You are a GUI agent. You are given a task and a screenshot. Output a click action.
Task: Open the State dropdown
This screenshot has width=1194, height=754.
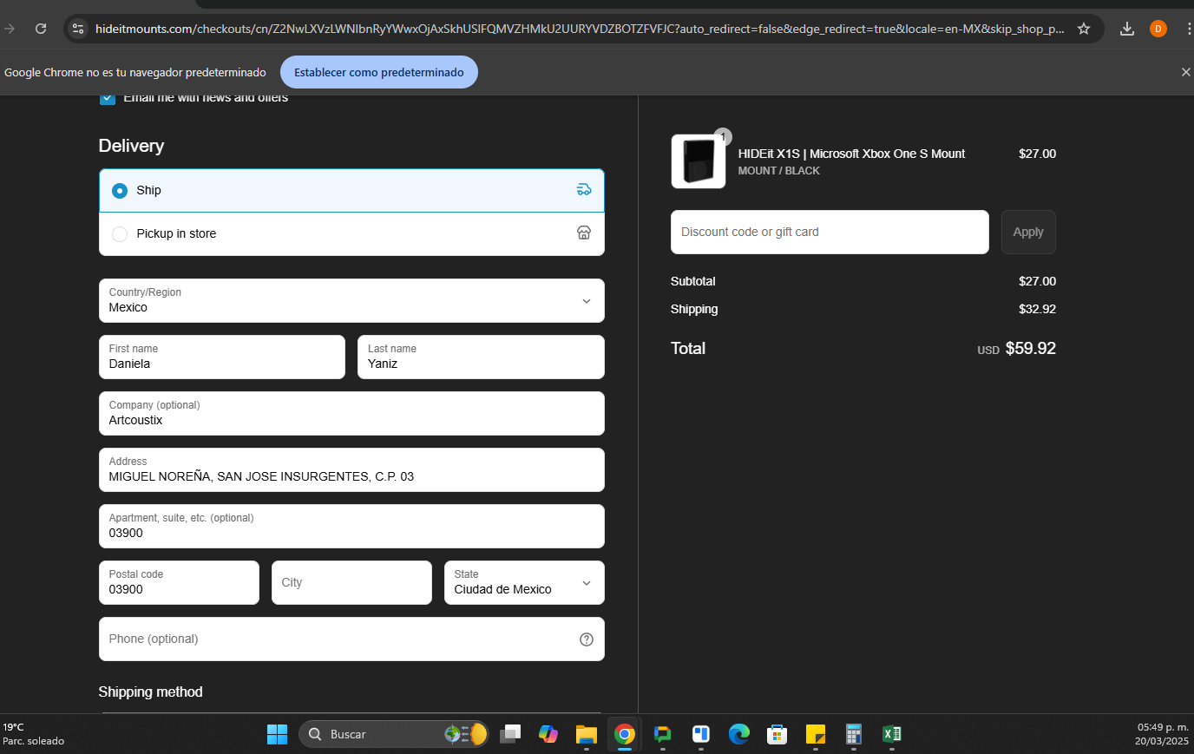[524, 582]
